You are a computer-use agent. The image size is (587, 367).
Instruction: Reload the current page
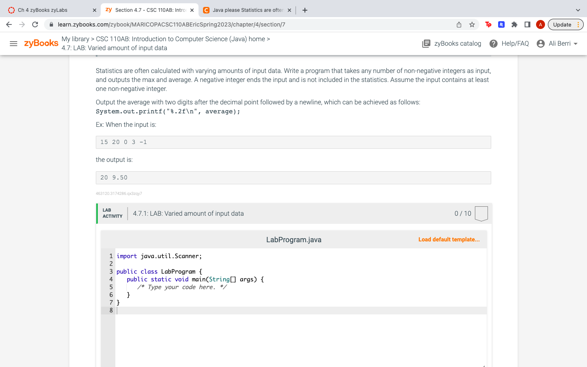point(35,24)
